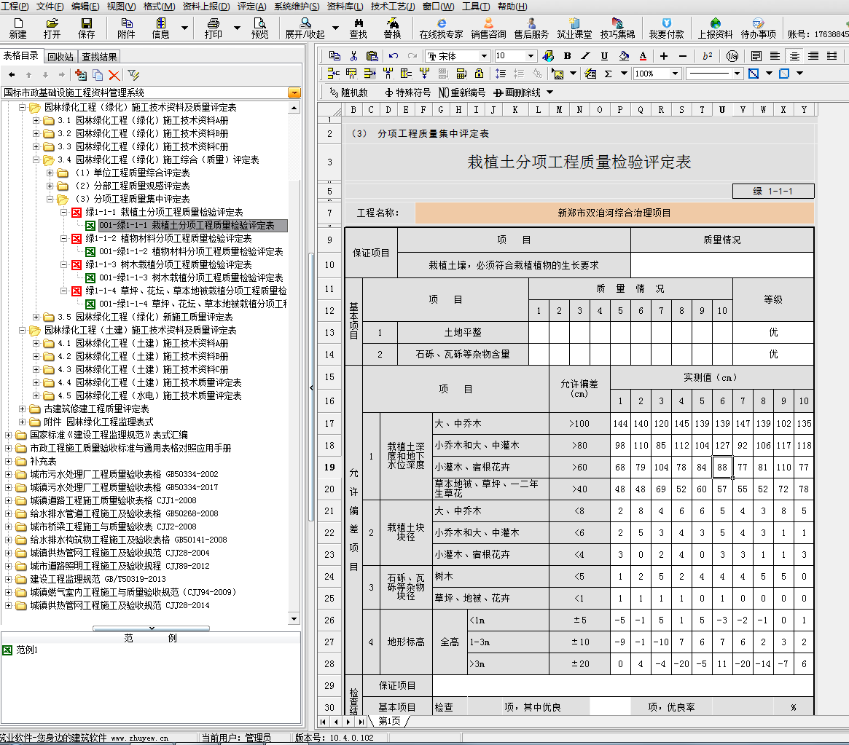
Task: Open the 评定(A) menu
Action: [251, 7]
